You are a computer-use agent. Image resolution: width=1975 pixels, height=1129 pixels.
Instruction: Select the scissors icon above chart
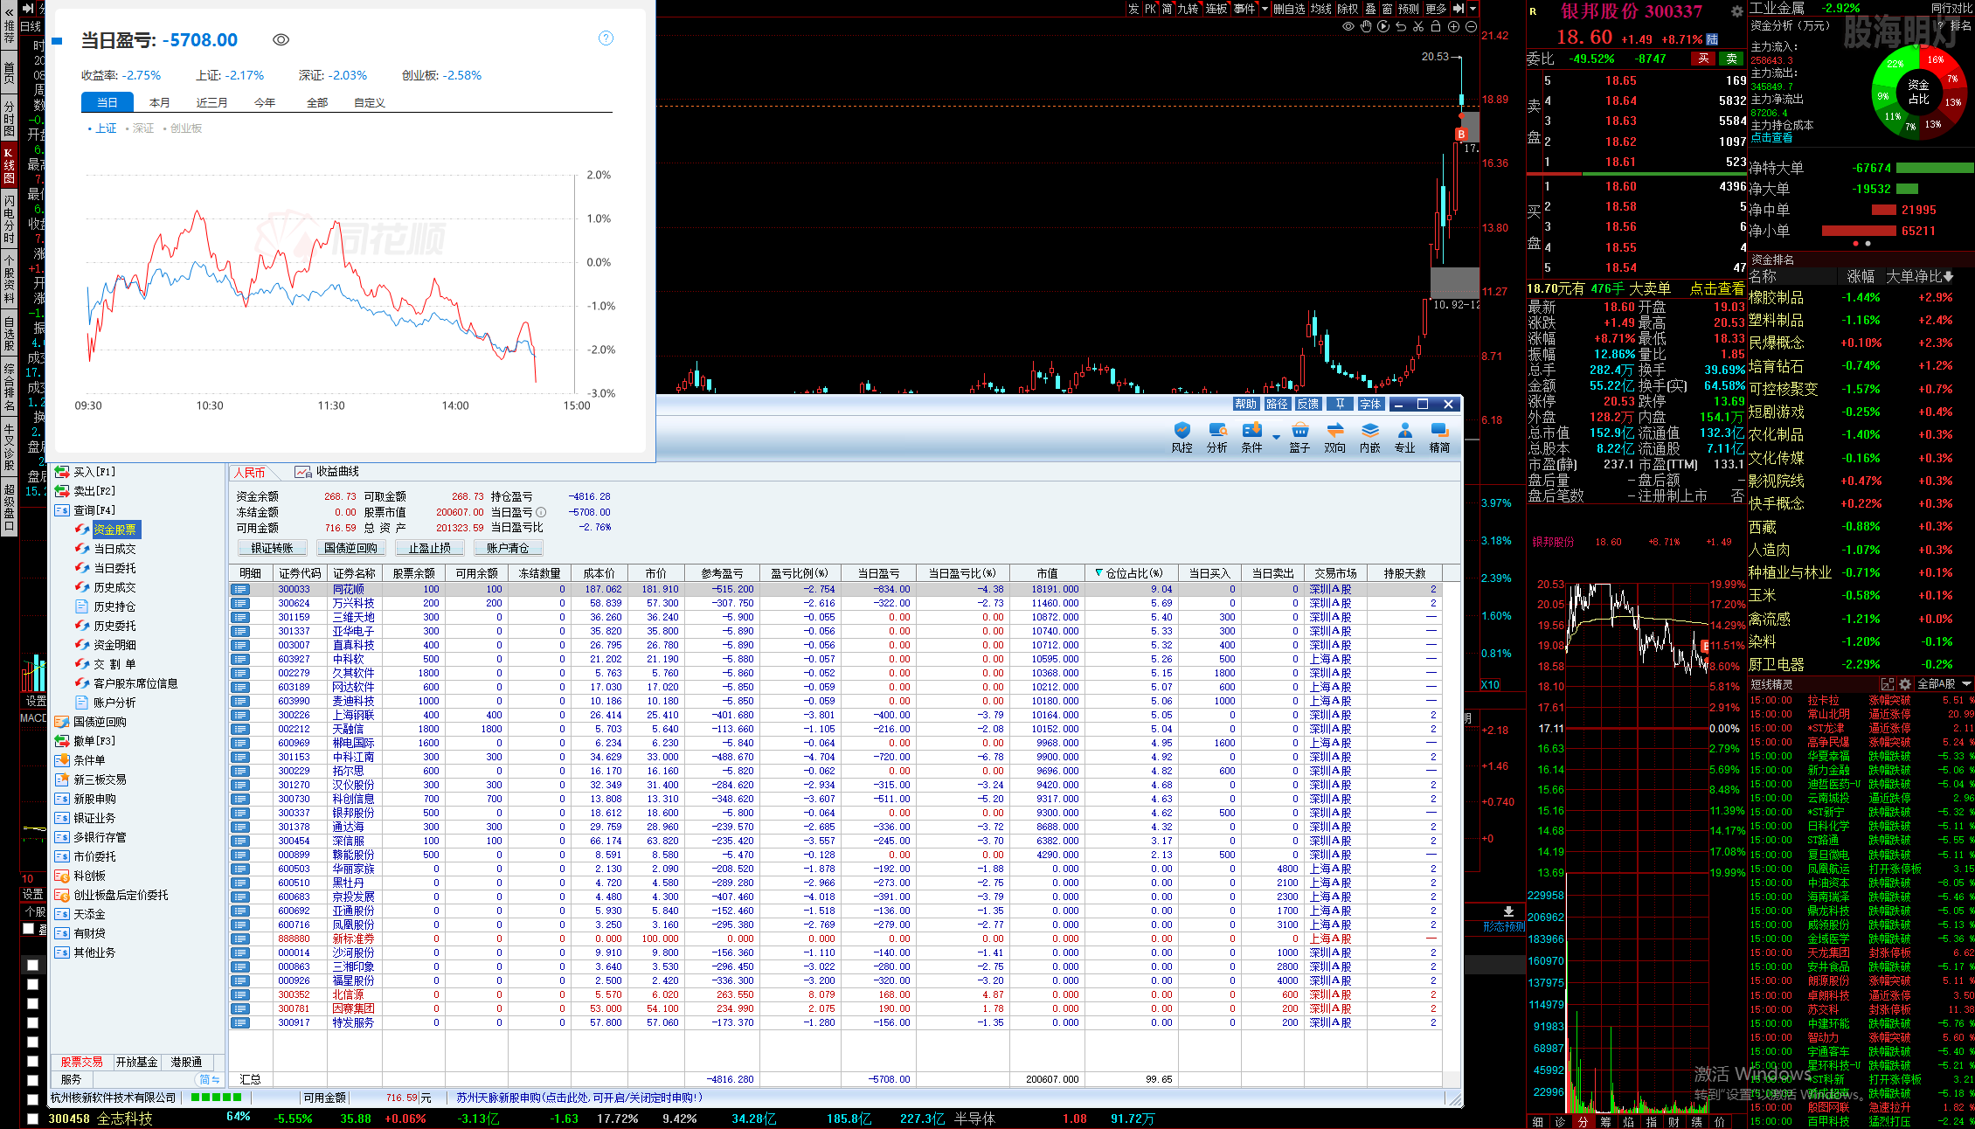point(1418,27)
